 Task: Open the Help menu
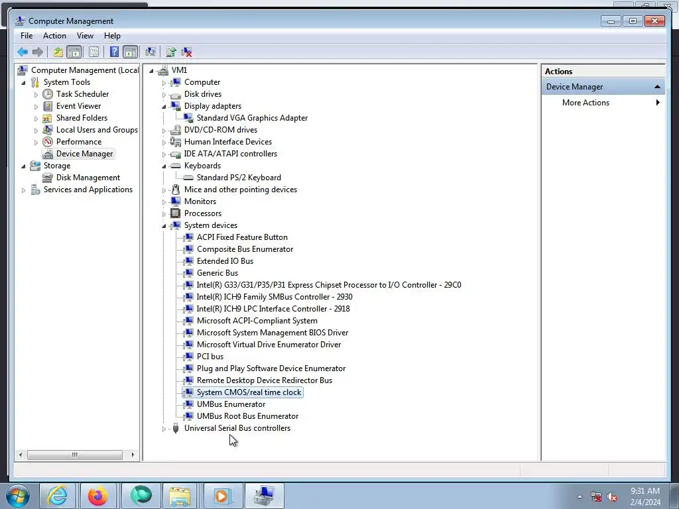point(112,36)
